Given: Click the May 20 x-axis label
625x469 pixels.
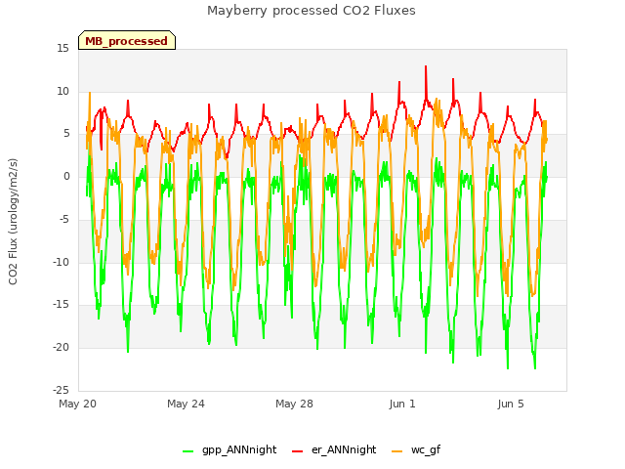Looking at the screenshot, I should coord(78,404).
